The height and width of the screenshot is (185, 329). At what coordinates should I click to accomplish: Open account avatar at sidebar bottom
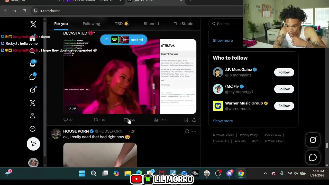pyautogui.click(x=33, y=163)
